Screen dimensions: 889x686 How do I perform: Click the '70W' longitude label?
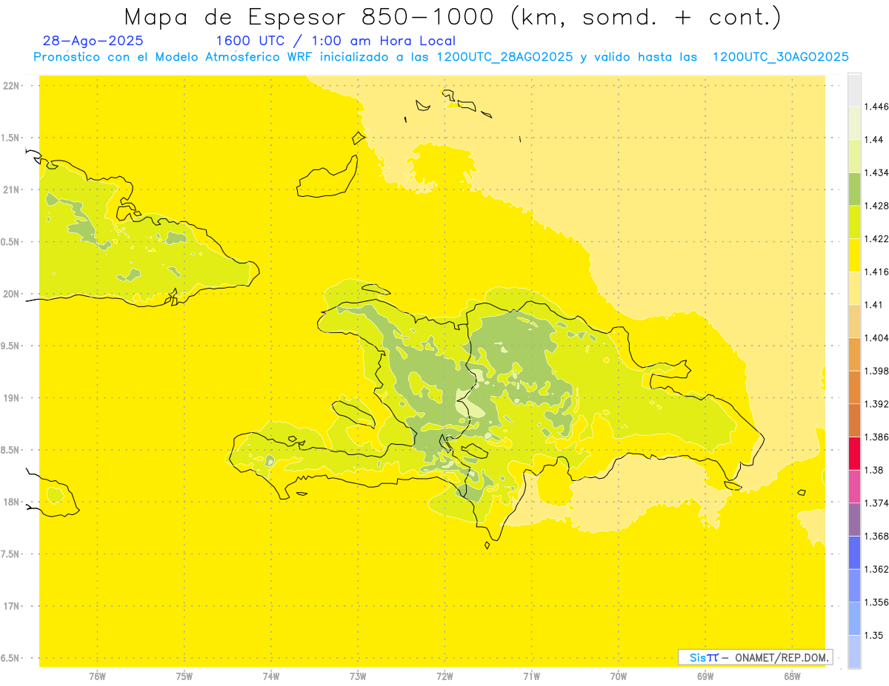click(619, 676)
